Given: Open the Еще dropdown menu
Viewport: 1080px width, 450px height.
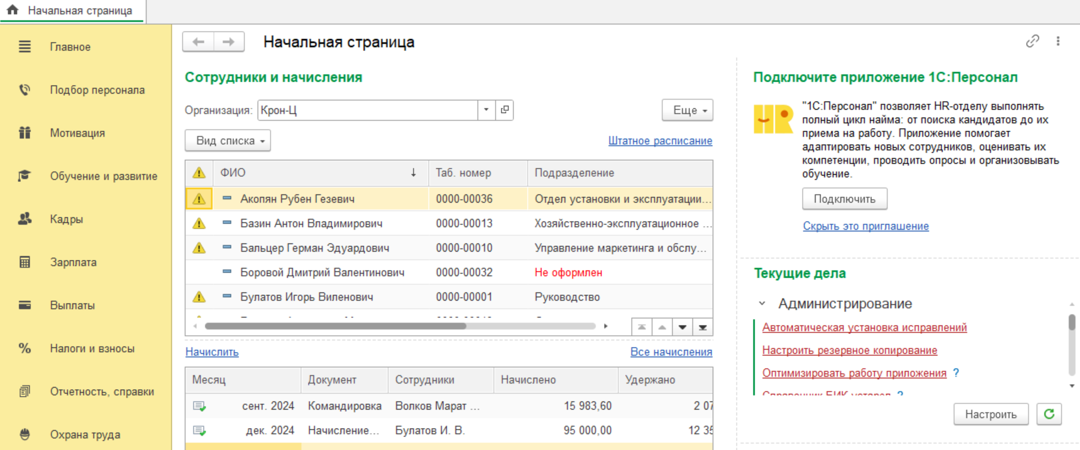Looking at the screenshot, I should coord(687,110).
